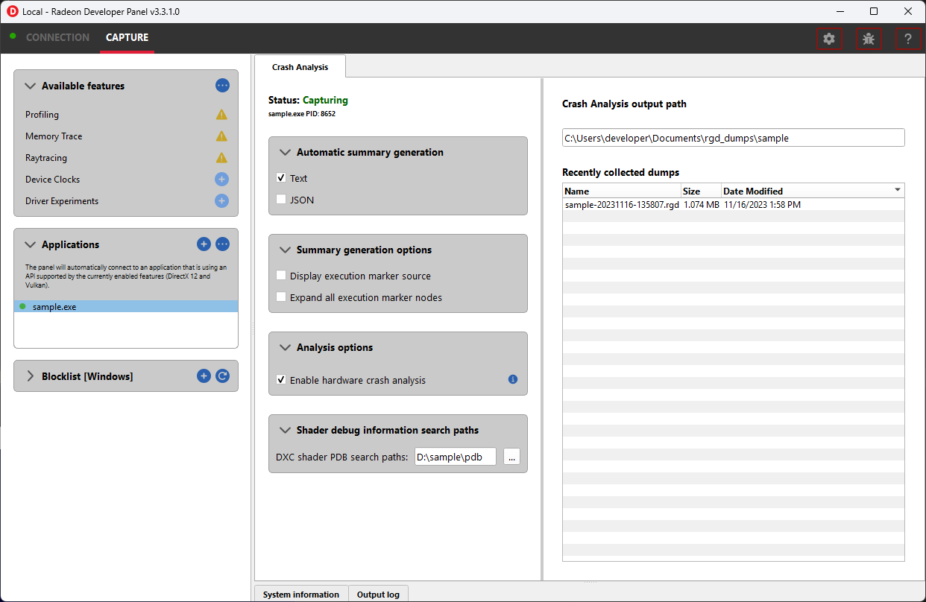The width and height of the screenshot is (926, 602).
Task: Click the Crash Analysis output path field
Action: (x=733, y=138)
